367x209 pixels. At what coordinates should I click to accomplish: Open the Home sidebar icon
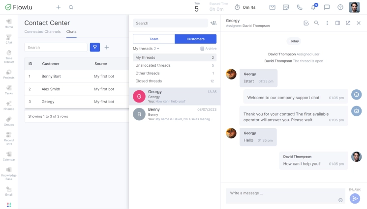[x=9, y=24]
